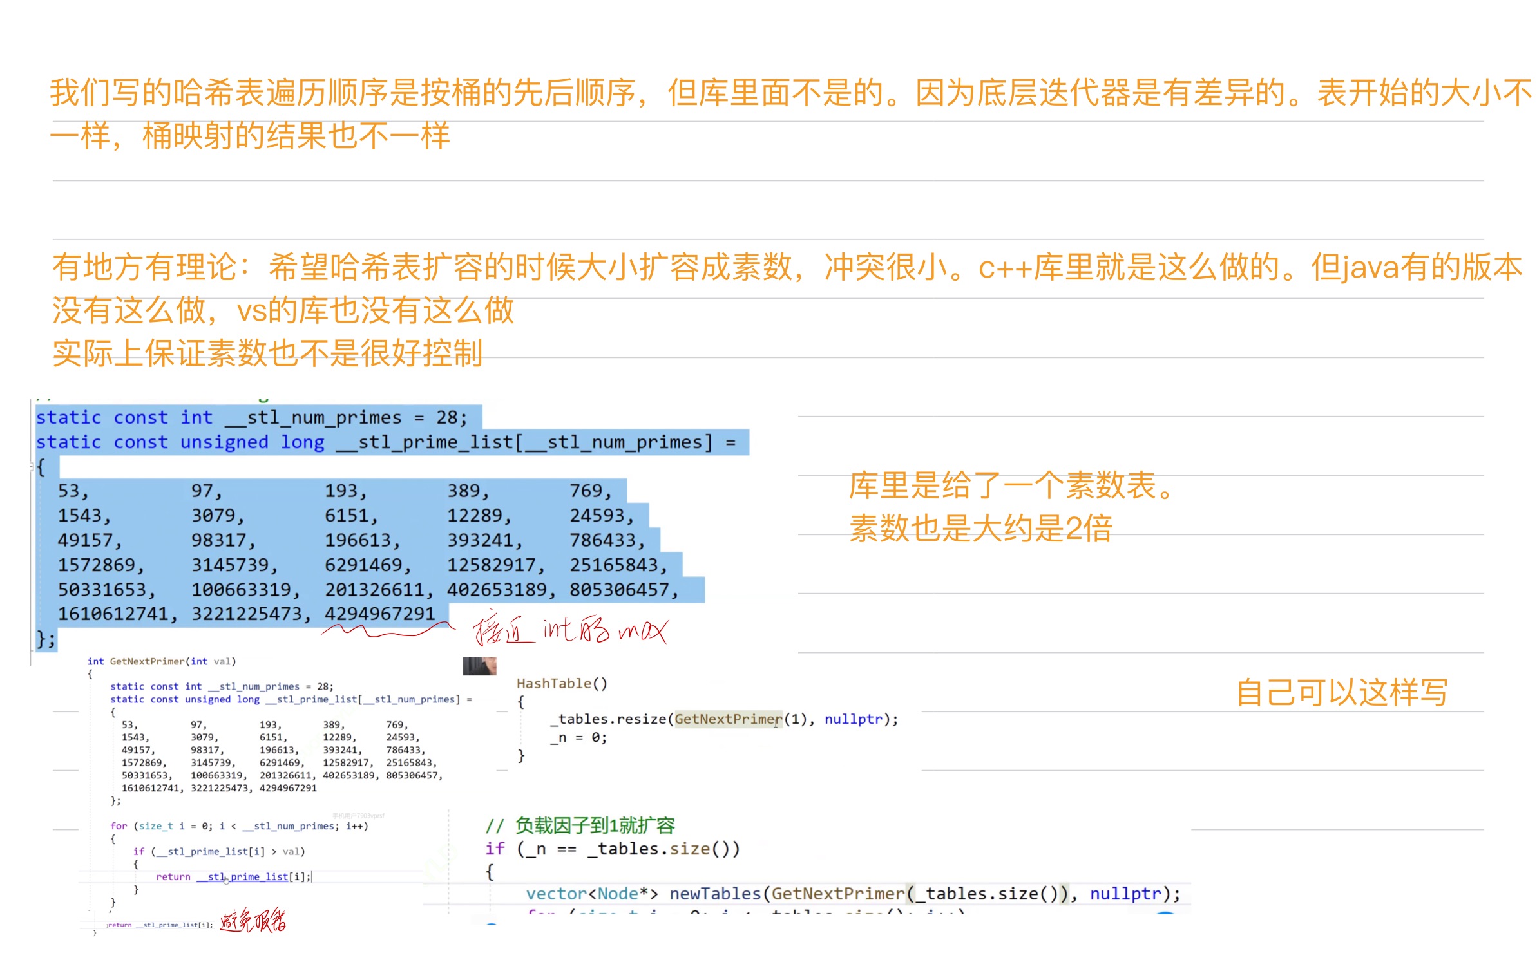
Task: Click the number 53 in prime list
Action: click(68, 491)
